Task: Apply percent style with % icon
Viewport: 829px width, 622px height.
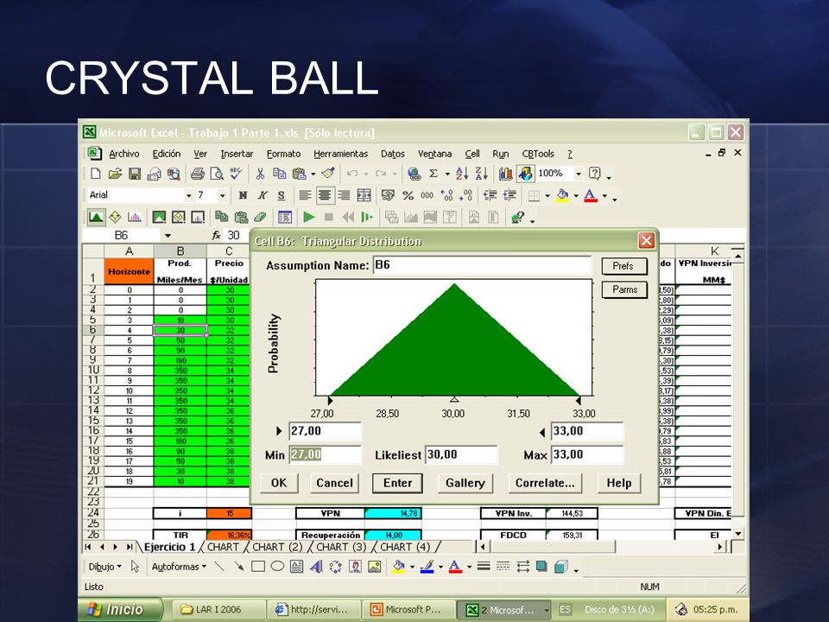Action: [408, 195]
